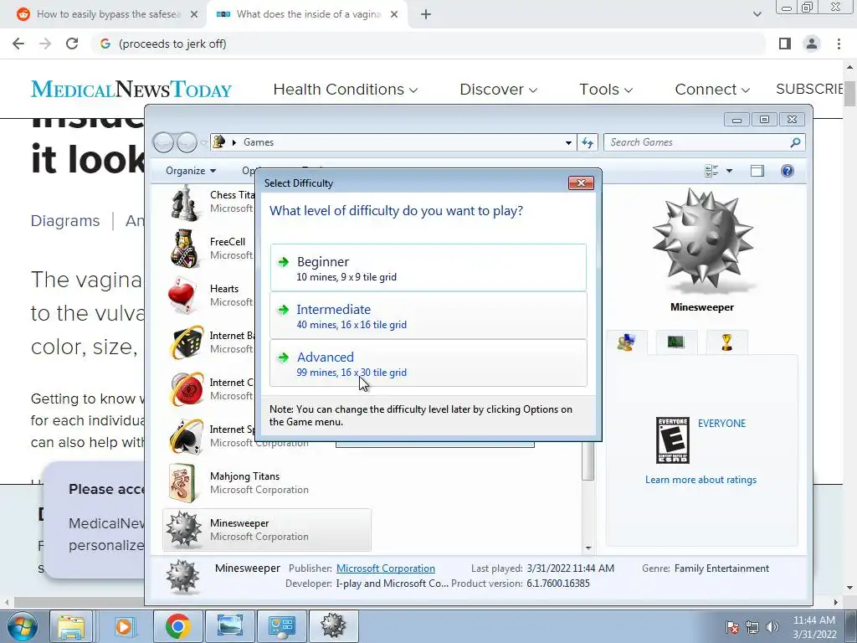This screenshot has width=857, height=643.
Task: Expand the Tools menu
Action: [x=606, y=89]
